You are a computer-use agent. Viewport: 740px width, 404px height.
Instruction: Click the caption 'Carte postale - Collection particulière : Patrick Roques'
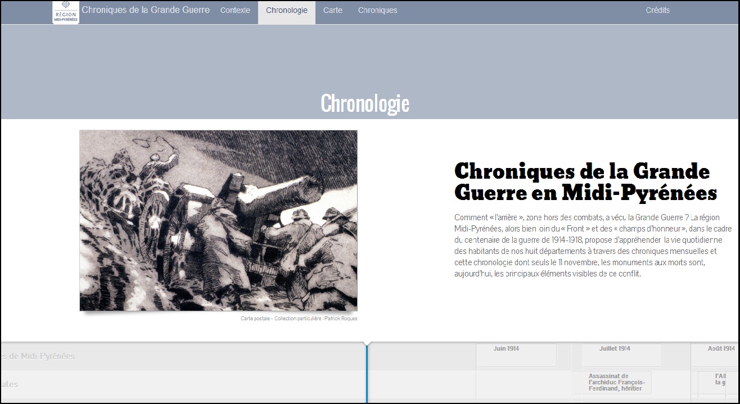click(x=299, y=319)
